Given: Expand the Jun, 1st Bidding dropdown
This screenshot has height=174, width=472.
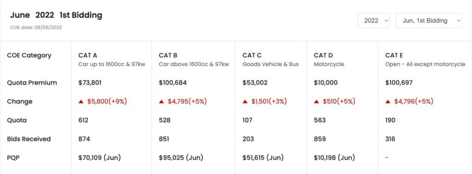Looking at the screenshot, I should click(x=429, y=20).
